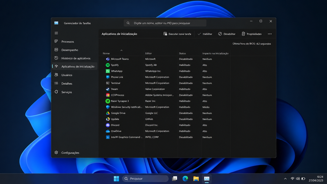Select the Razer Inc. editor cell
Viewport: 327px width, 184px height.
(151, 101)
